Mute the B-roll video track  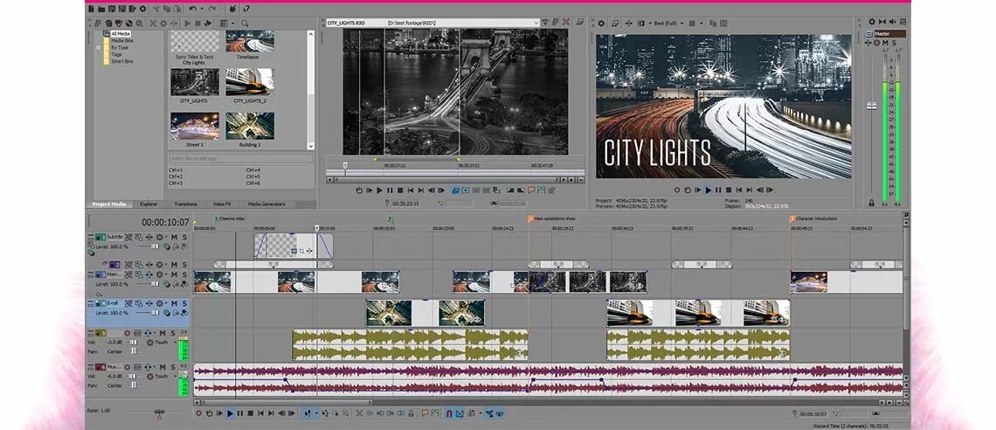click(x=174, y=303)
